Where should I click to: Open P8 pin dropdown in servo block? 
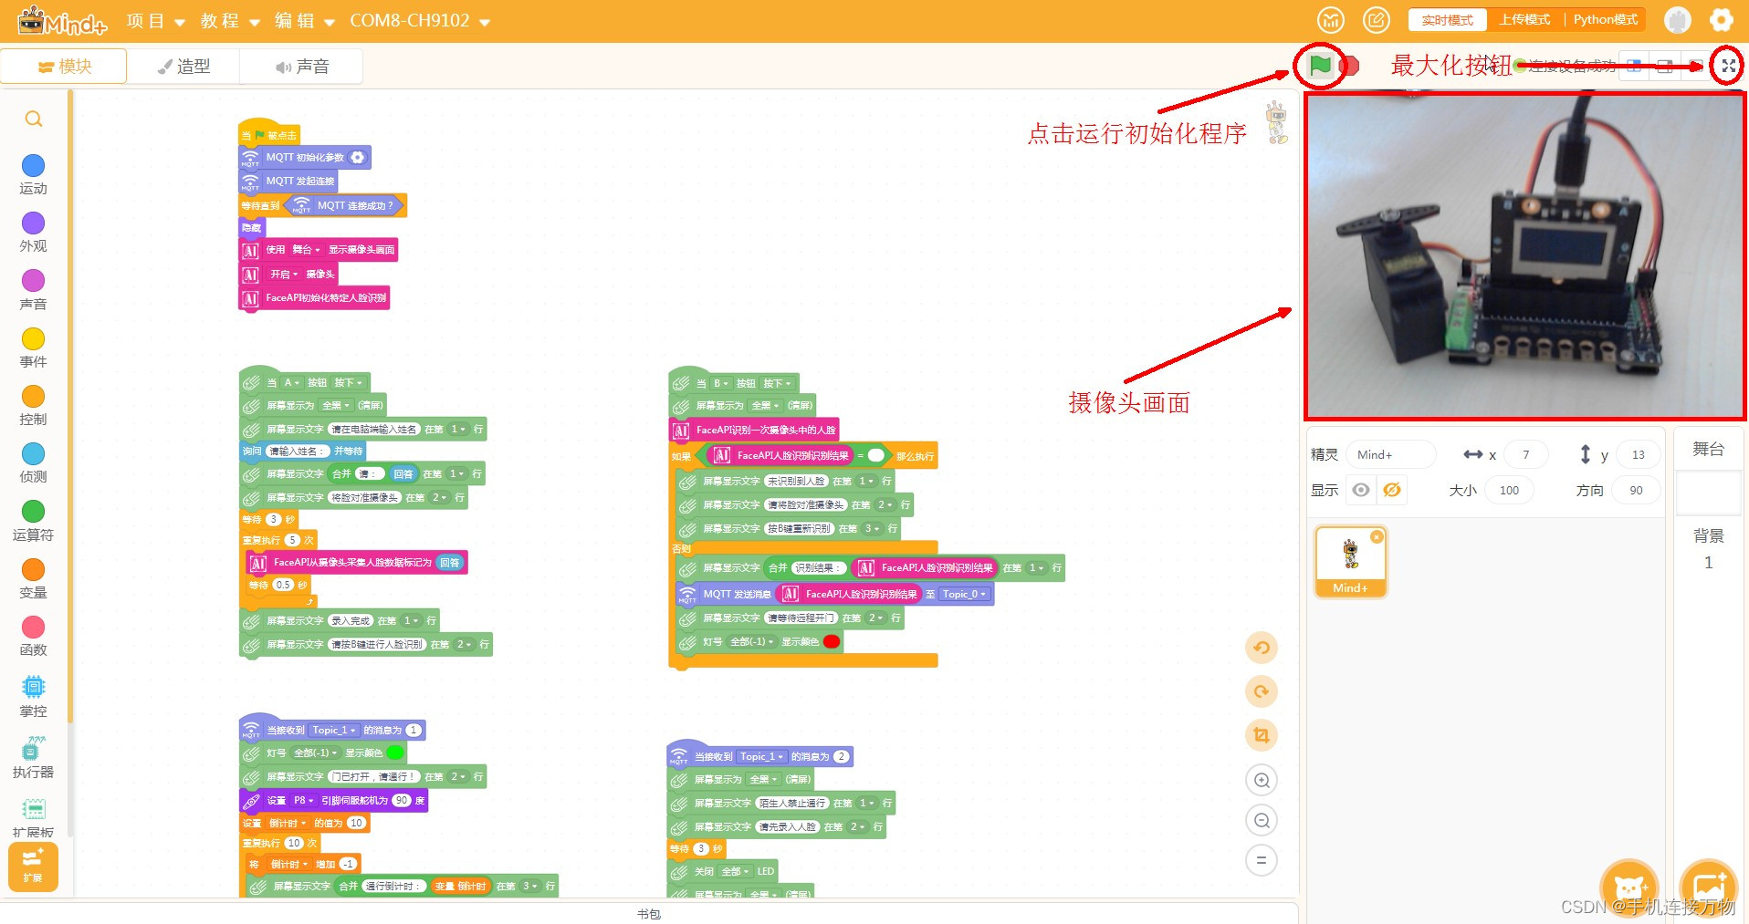[x=304, y=801]
